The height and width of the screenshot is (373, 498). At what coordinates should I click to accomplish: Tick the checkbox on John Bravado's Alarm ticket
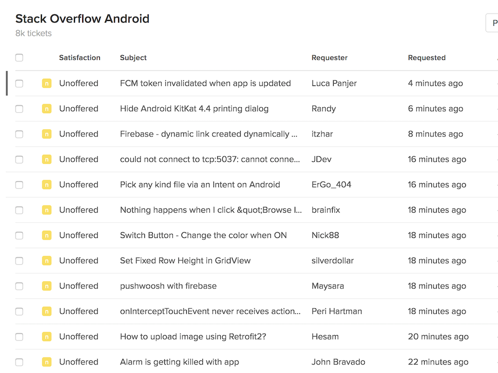point(19,362)
